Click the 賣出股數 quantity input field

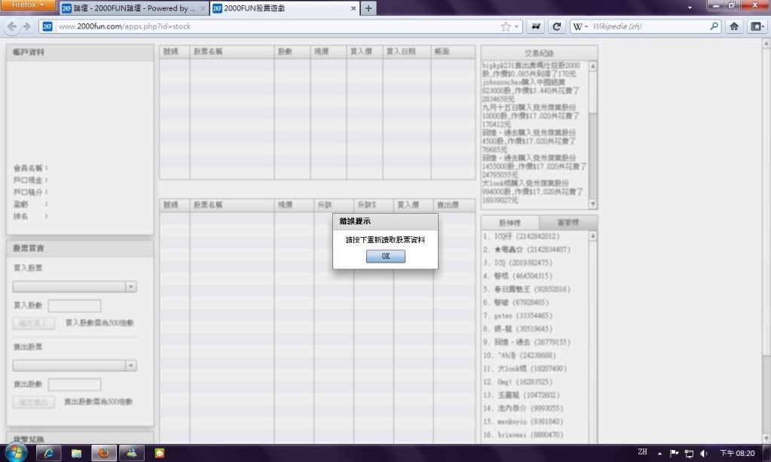pos(75,384)
